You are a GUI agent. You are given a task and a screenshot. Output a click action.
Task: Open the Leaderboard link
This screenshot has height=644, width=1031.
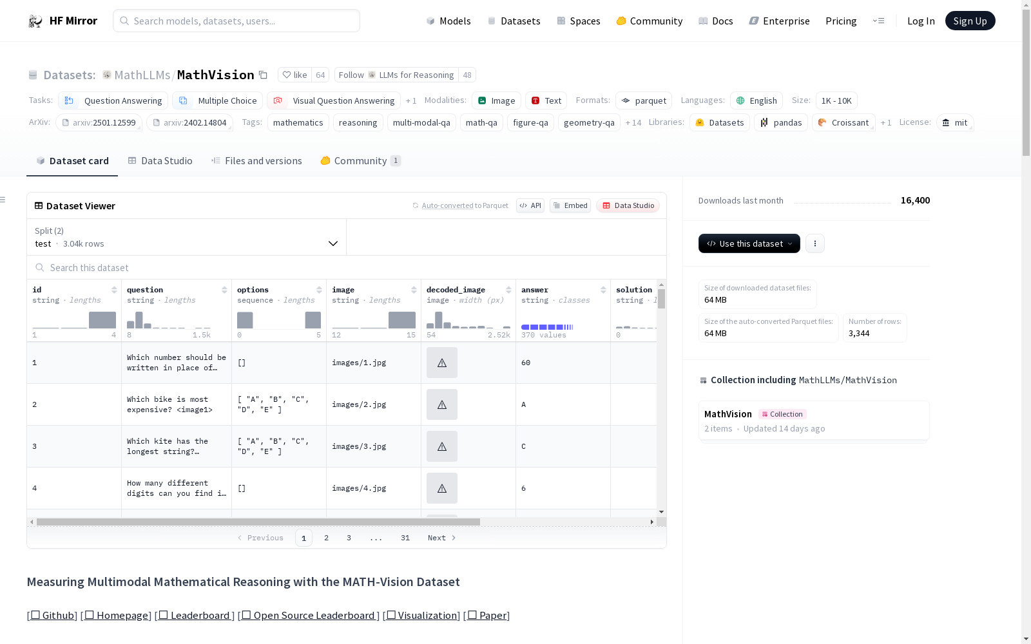pos(195,615)
